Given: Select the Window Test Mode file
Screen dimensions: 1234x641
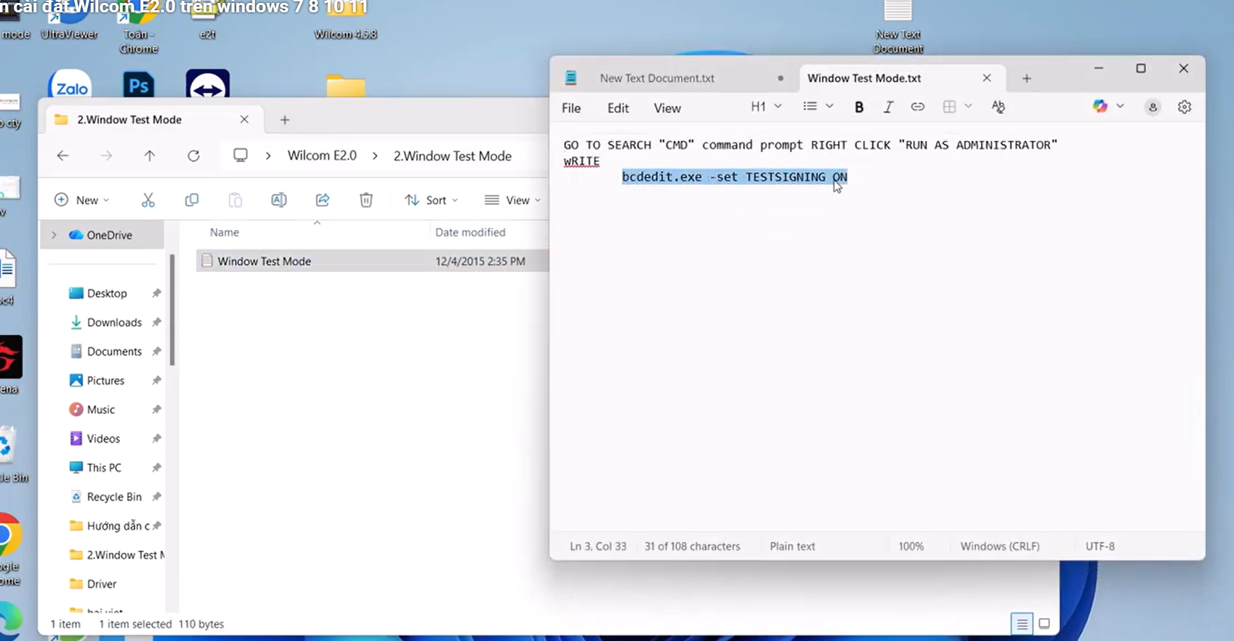Looking at the screenshot, I should (x=265, y=261).
